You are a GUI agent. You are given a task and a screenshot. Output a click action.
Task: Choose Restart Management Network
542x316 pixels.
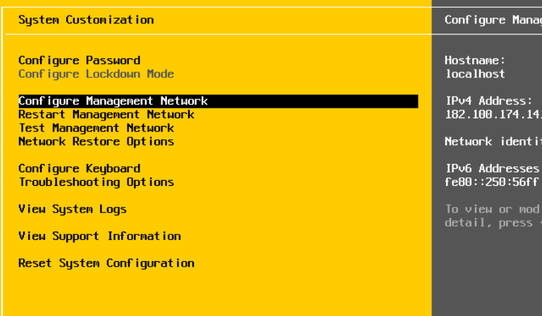[x=106, y=115]
